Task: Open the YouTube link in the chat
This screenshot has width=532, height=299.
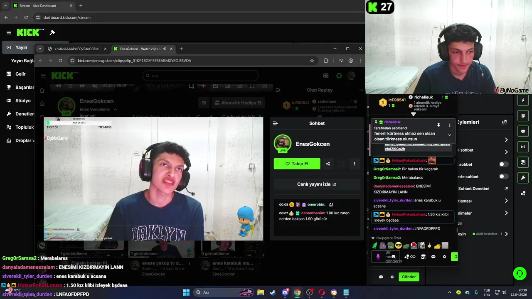Action: pyautogui.click(x=417, y=147)
